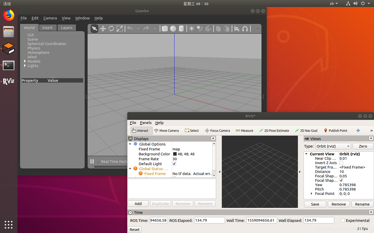Screen dimensions: 374x233
Task: Select Publish Point tool in RViz
Action: coord(336,130)
